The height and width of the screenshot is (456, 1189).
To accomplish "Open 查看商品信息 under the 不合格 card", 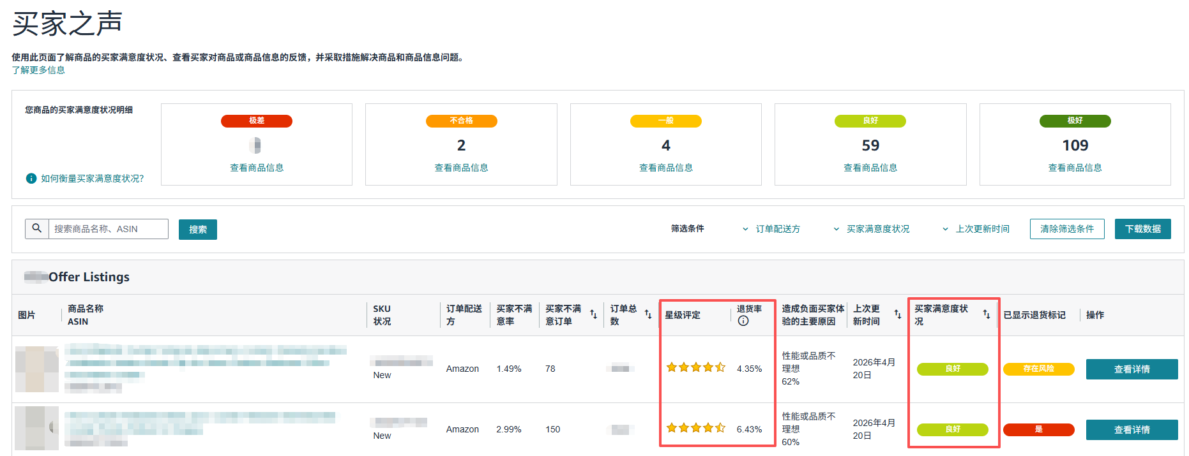I will click(x=461, y=168).
